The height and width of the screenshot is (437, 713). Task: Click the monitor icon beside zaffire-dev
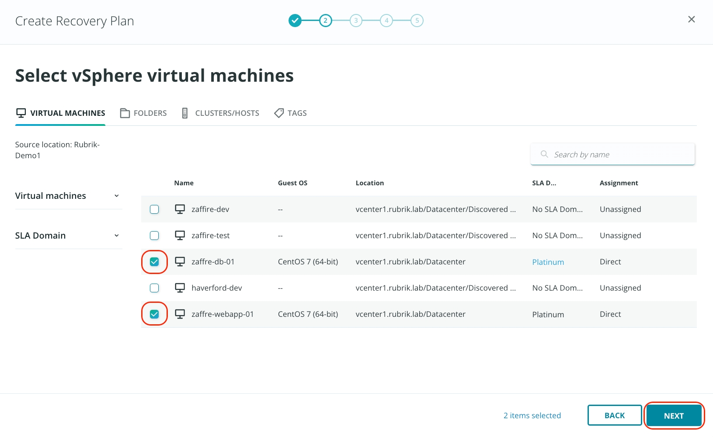pyautogui.click(x=180, y=209)
